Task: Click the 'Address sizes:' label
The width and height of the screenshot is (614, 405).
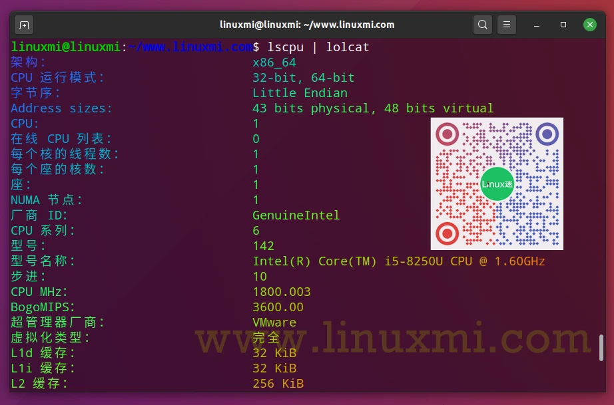Action: pyautogui.click(x=61, y=108)
